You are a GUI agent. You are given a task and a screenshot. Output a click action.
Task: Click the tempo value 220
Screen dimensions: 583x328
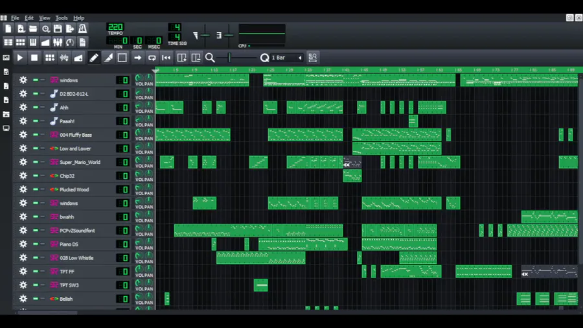115,27
